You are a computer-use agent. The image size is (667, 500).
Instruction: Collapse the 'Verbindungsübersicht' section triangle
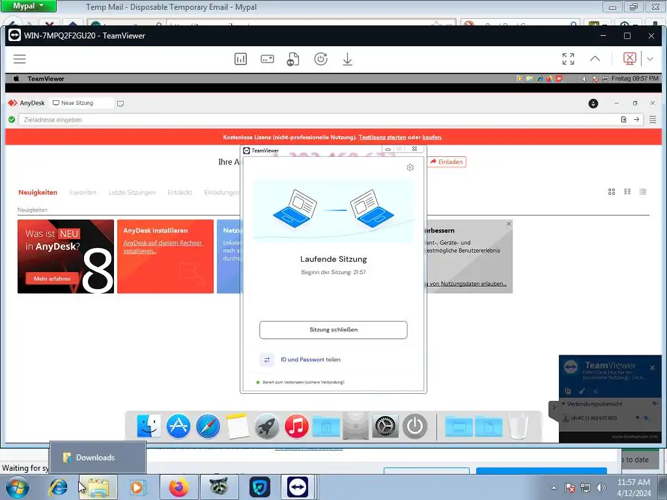[x=563, y=404]
